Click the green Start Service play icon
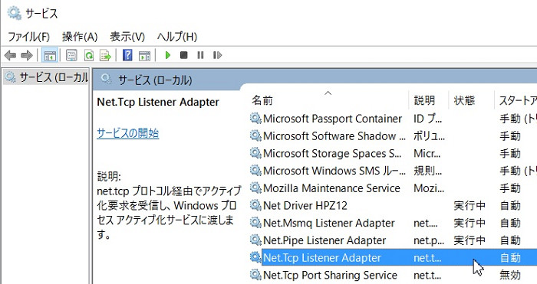The image size is (537, 284). pos(167,55)
